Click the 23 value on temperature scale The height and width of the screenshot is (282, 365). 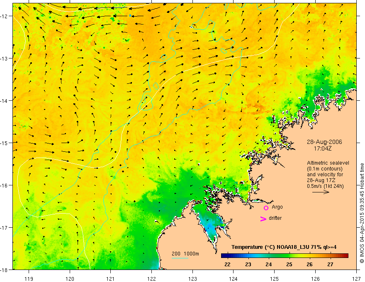pyautogui.click(x=248, y=264)
